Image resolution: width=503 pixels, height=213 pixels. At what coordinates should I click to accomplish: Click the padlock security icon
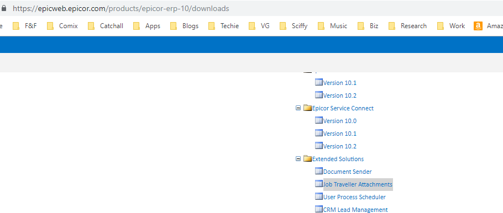click(x=3, y=8)
